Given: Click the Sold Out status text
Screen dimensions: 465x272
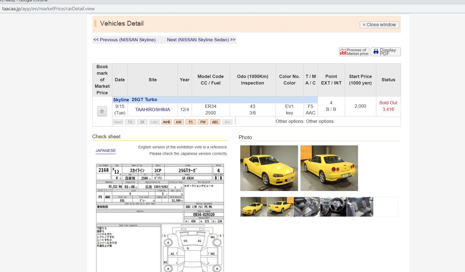Looking at the screenshot, I should 388,103.
